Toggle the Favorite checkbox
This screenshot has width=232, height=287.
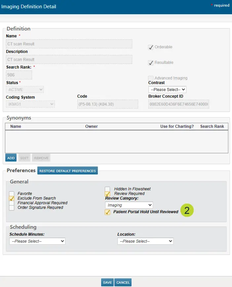[x=12, y=194]
